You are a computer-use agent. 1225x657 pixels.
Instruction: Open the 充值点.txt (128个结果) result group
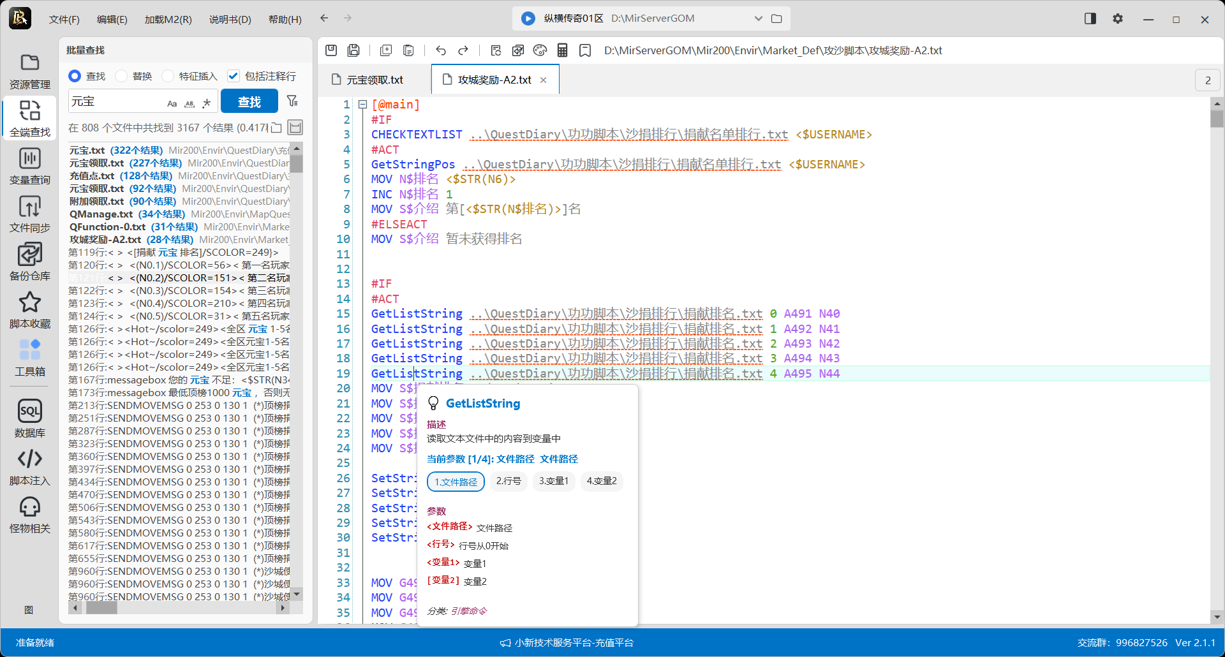coord(179,176)
